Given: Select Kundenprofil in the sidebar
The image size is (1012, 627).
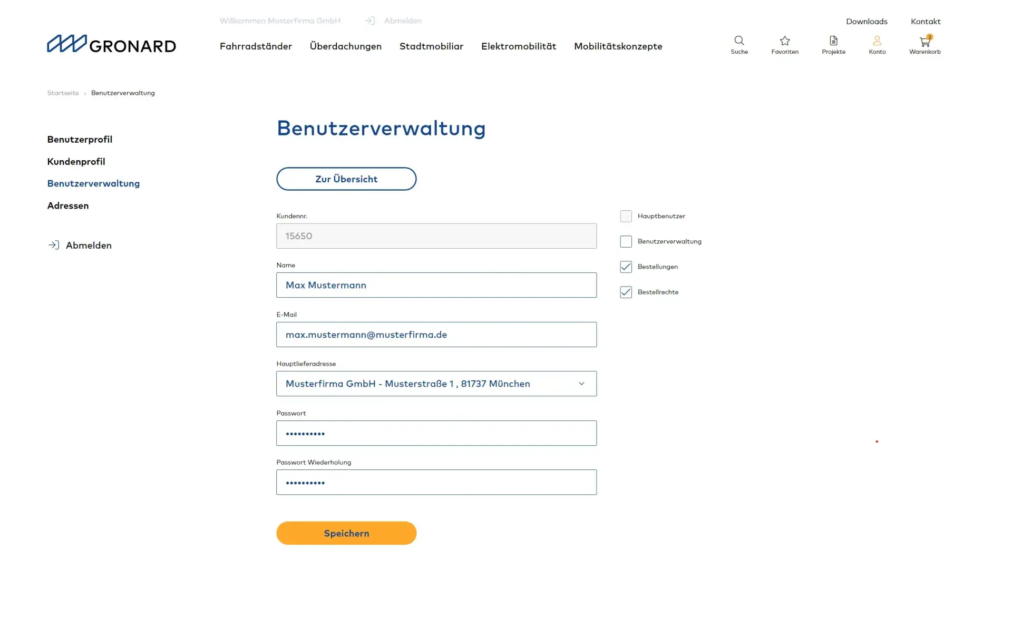Looking at the screenshot, I should tap(76, 162).
